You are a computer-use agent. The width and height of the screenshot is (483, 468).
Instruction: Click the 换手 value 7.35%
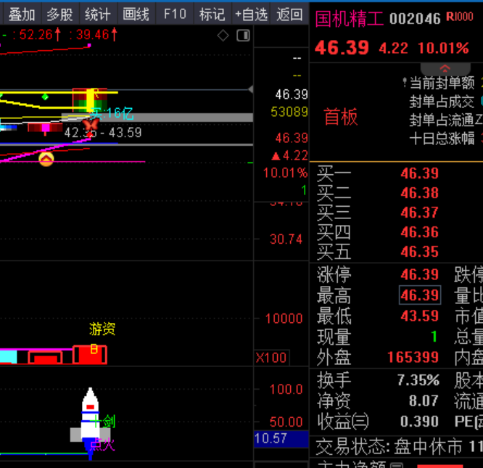pos(418,380)
